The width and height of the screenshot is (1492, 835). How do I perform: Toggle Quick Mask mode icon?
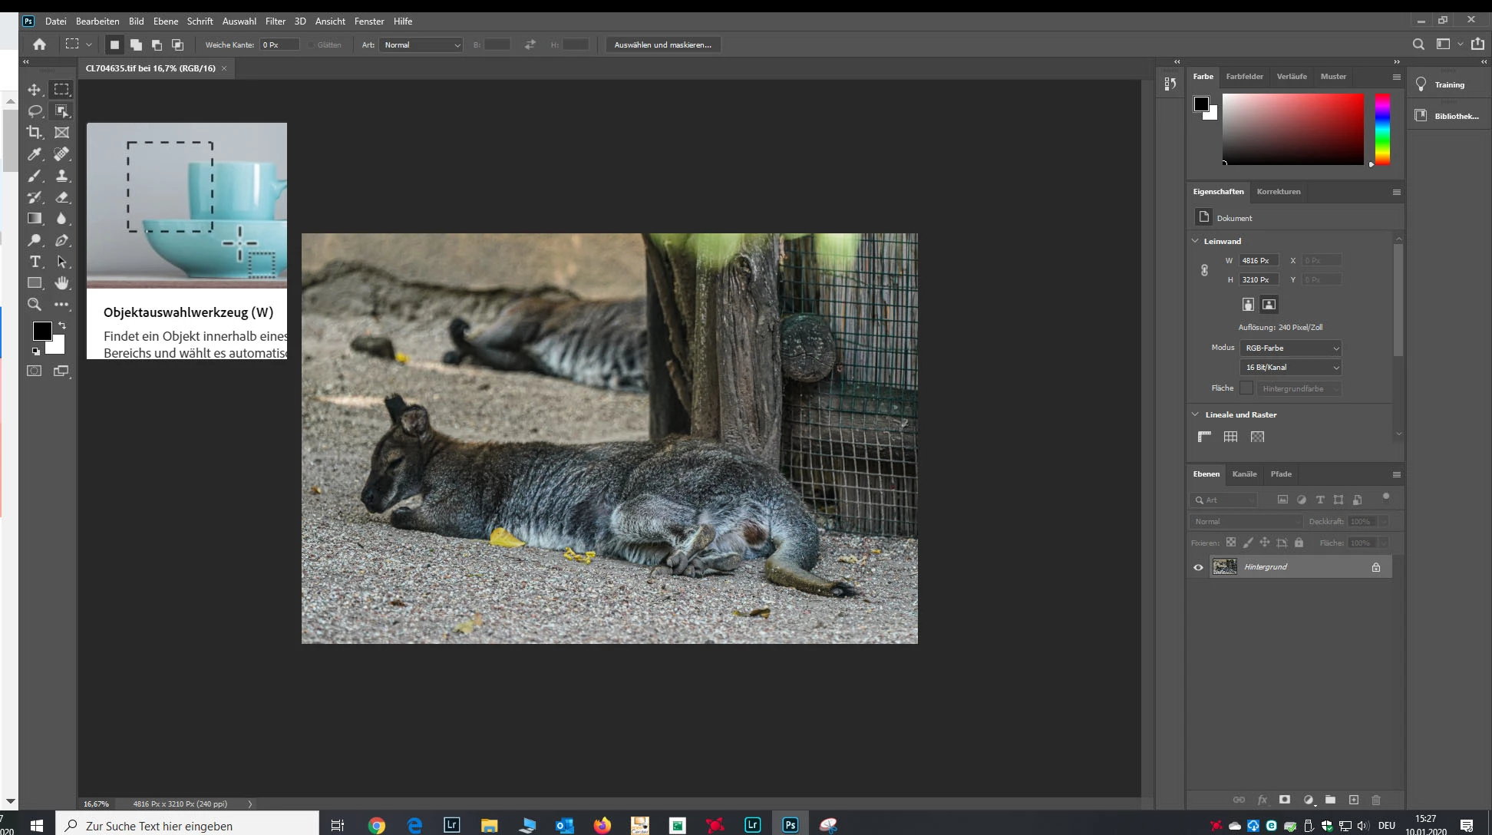[35, 371]
